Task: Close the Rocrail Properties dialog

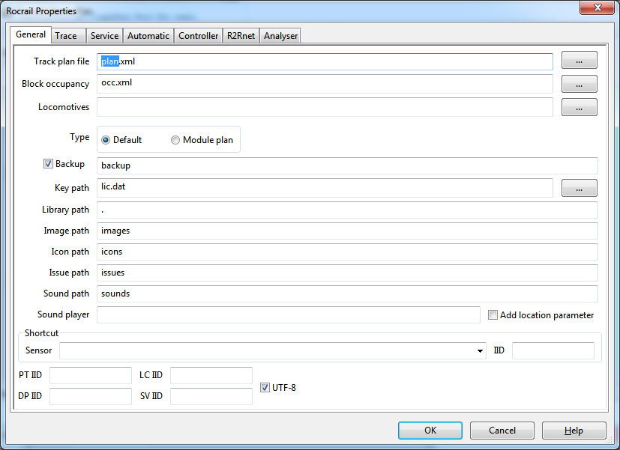Action: [x=597, y=8]
